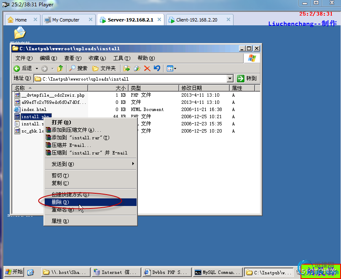Select the a99ef7c2c769edc6f0a7d0f file icon
The width and height of the screenshot is (341, 279).
coord(17,102)
